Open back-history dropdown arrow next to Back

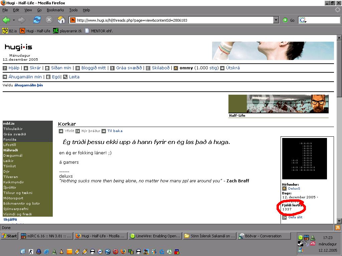pos(13,20)
